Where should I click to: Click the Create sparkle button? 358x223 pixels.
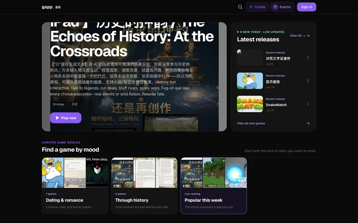(257, 7)
